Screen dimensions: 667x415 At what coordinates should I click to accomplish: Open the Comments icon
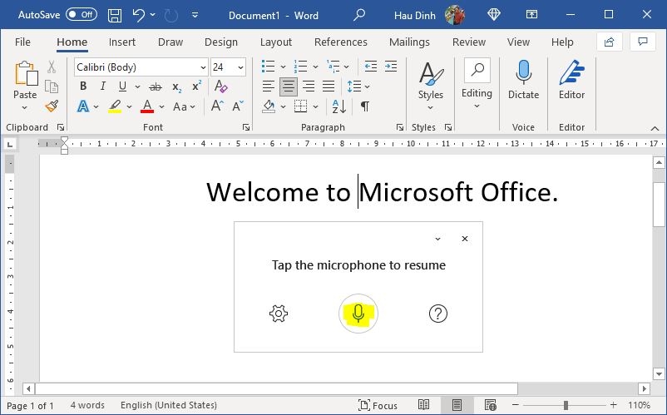(x=643, y=42)
